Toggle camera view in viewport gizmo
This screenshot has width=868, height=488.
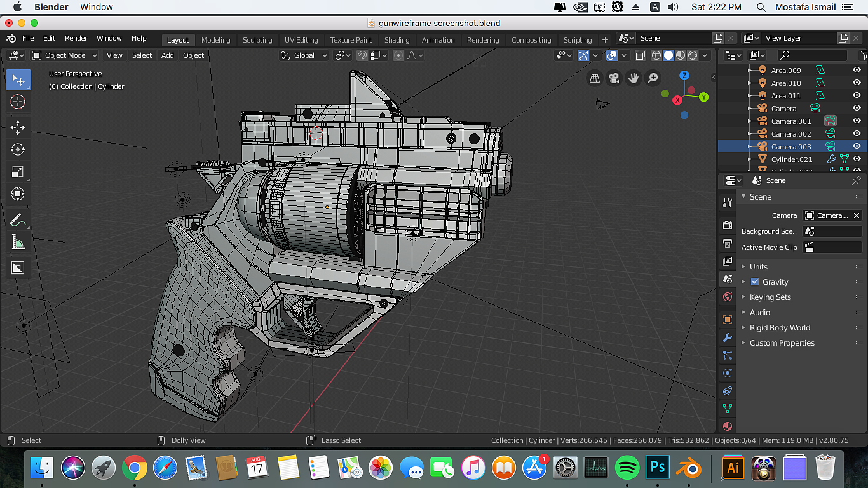[x=614, y=78]
